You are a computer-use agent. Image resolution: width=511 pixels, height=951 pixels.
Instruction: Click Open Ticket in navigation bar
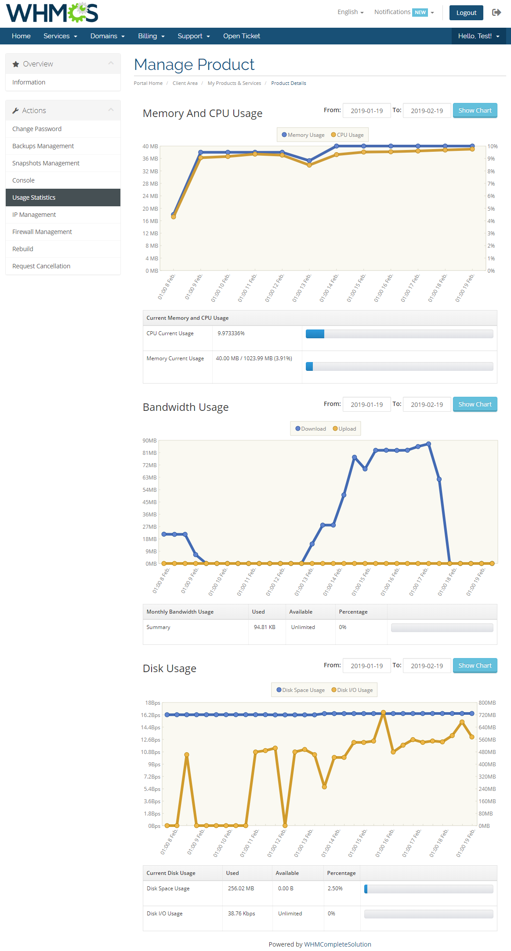(x=242, y=36)
